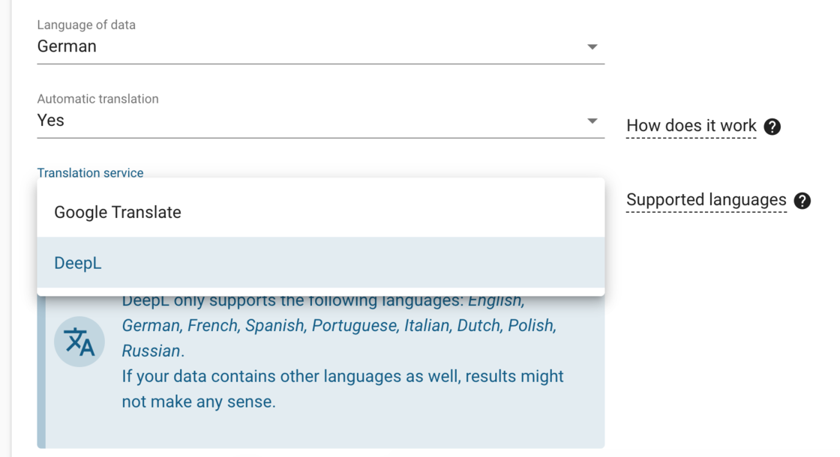Click the Translation service field label
This screenshot has width=840, height=457.
point(90,172)
